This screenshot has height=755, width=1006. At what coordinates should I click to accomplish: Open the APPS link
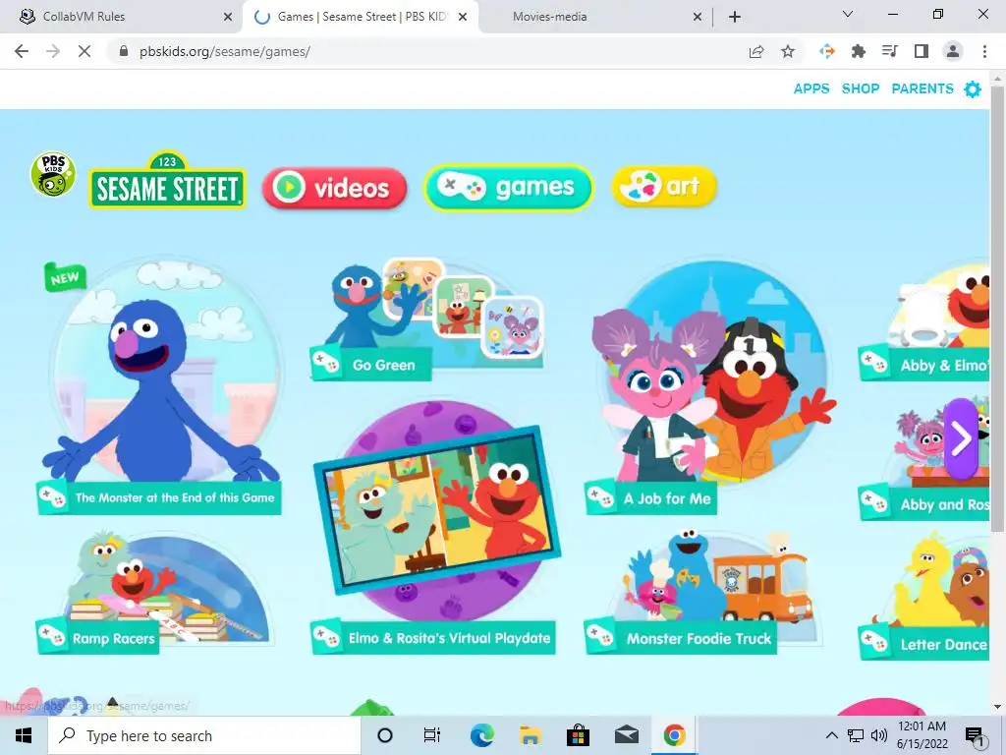pyautogui.click(x=811, y=88)
